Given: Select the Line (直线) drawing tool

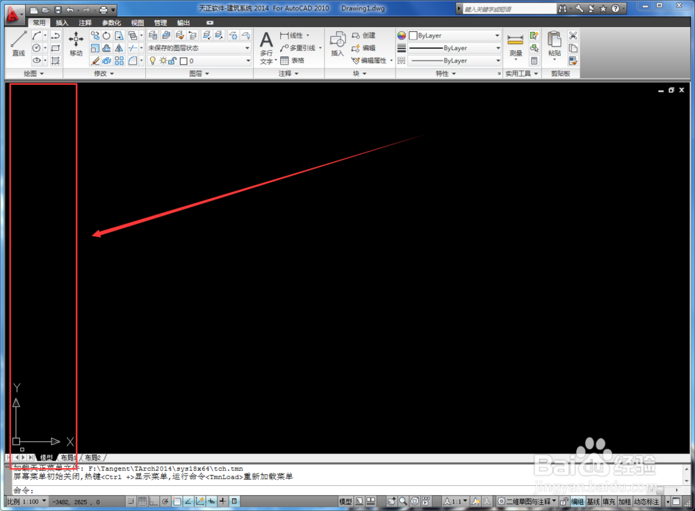Looking at the screenshot, I should click(x=18, y=44).
